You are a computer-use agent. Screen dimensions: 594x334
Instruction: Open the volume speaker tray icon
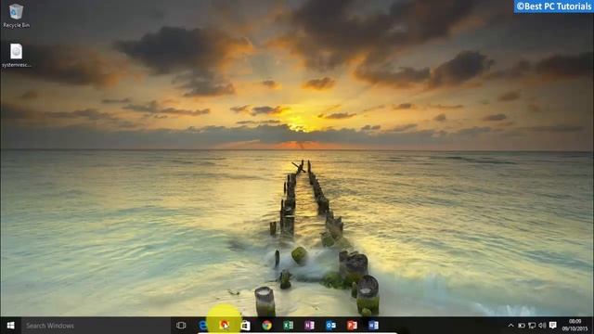click(x=542, y=326)
